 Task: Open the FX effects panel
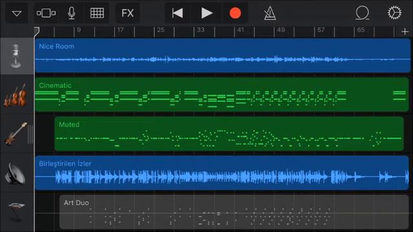click(x=128, y=13)
